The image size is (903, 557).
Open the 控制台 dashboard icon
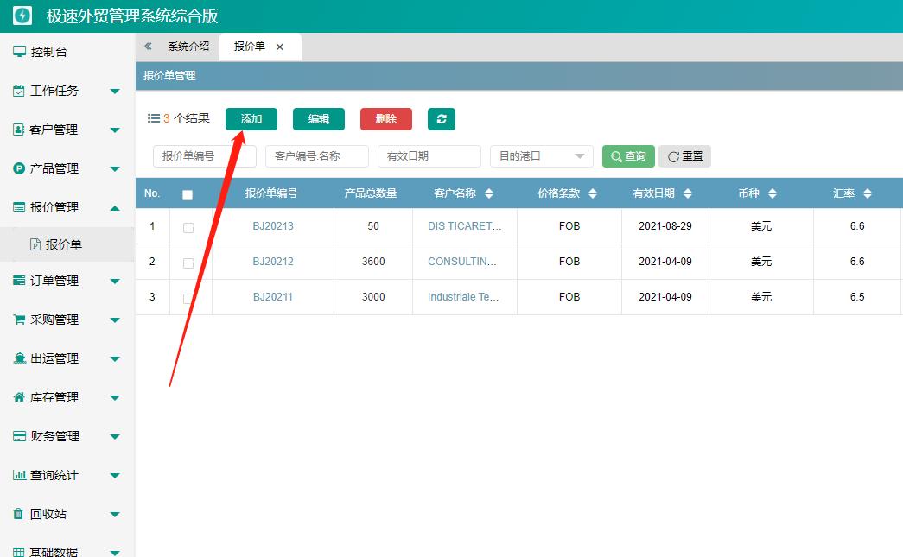[18, 52]
